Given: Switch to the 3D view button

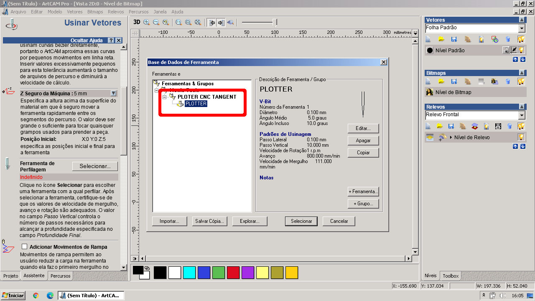Looking at the screenshot, I should (x=137, y=22).
